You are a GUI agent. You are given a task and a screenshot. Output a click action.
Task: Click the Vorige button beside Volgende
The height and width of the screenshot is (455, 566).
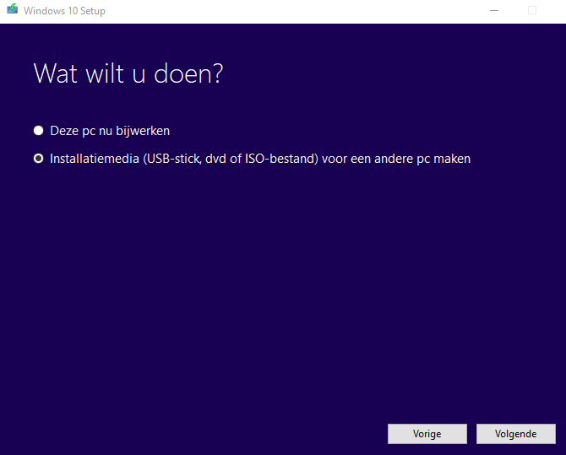click(427, 434)
